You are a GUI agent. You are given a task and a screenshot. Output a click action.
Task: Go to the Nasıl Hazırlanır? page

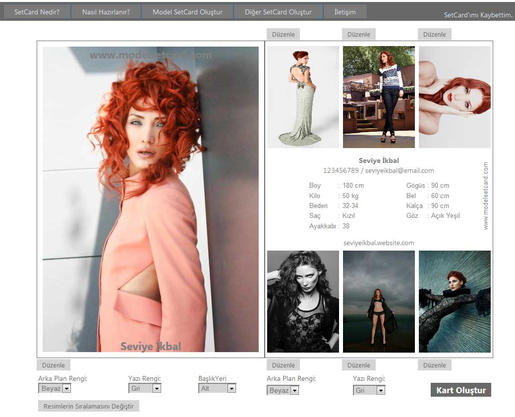tap(106, 12)
